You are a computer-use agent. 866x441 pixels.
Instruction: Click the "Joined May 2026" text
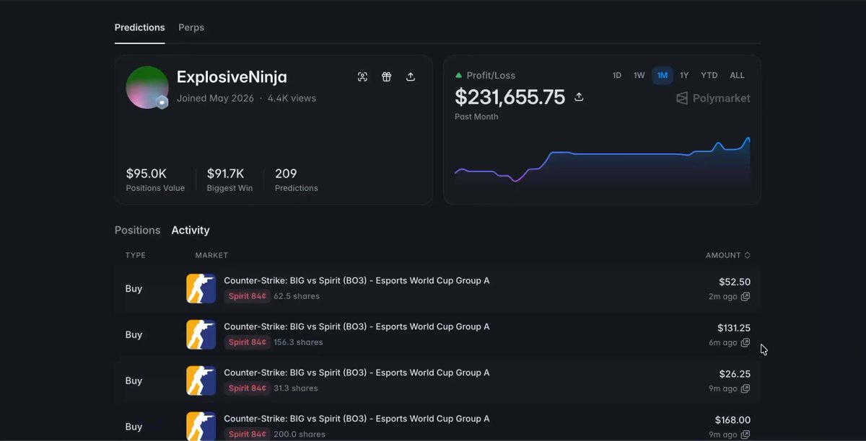coord(215,99)
